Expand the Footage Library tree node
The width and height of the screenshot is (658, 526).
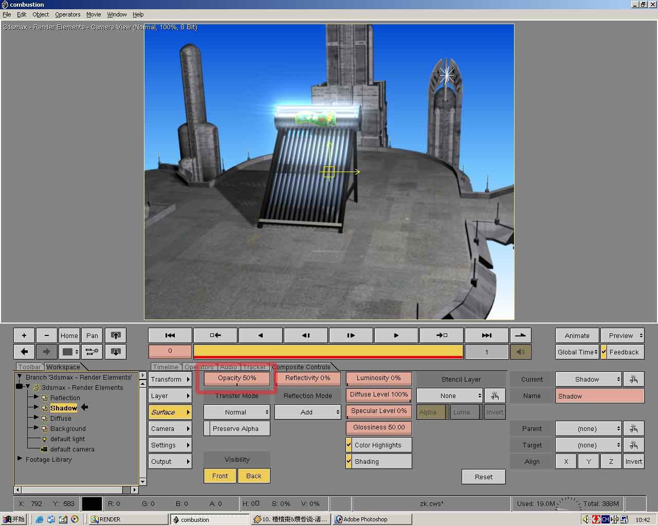click(20, 459)
